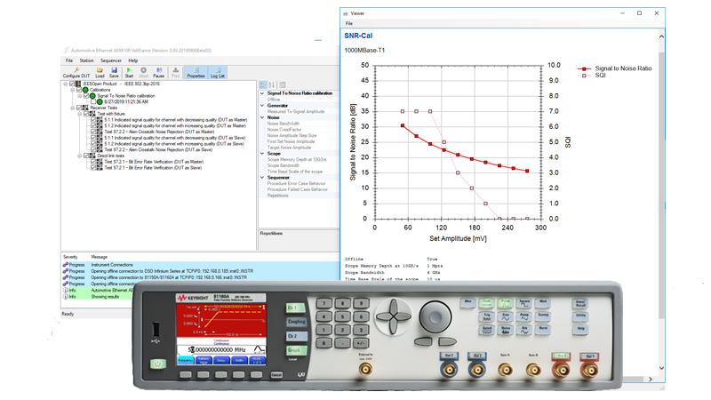Uncheck the Receiver Tests checkbox

click(79, 108)
